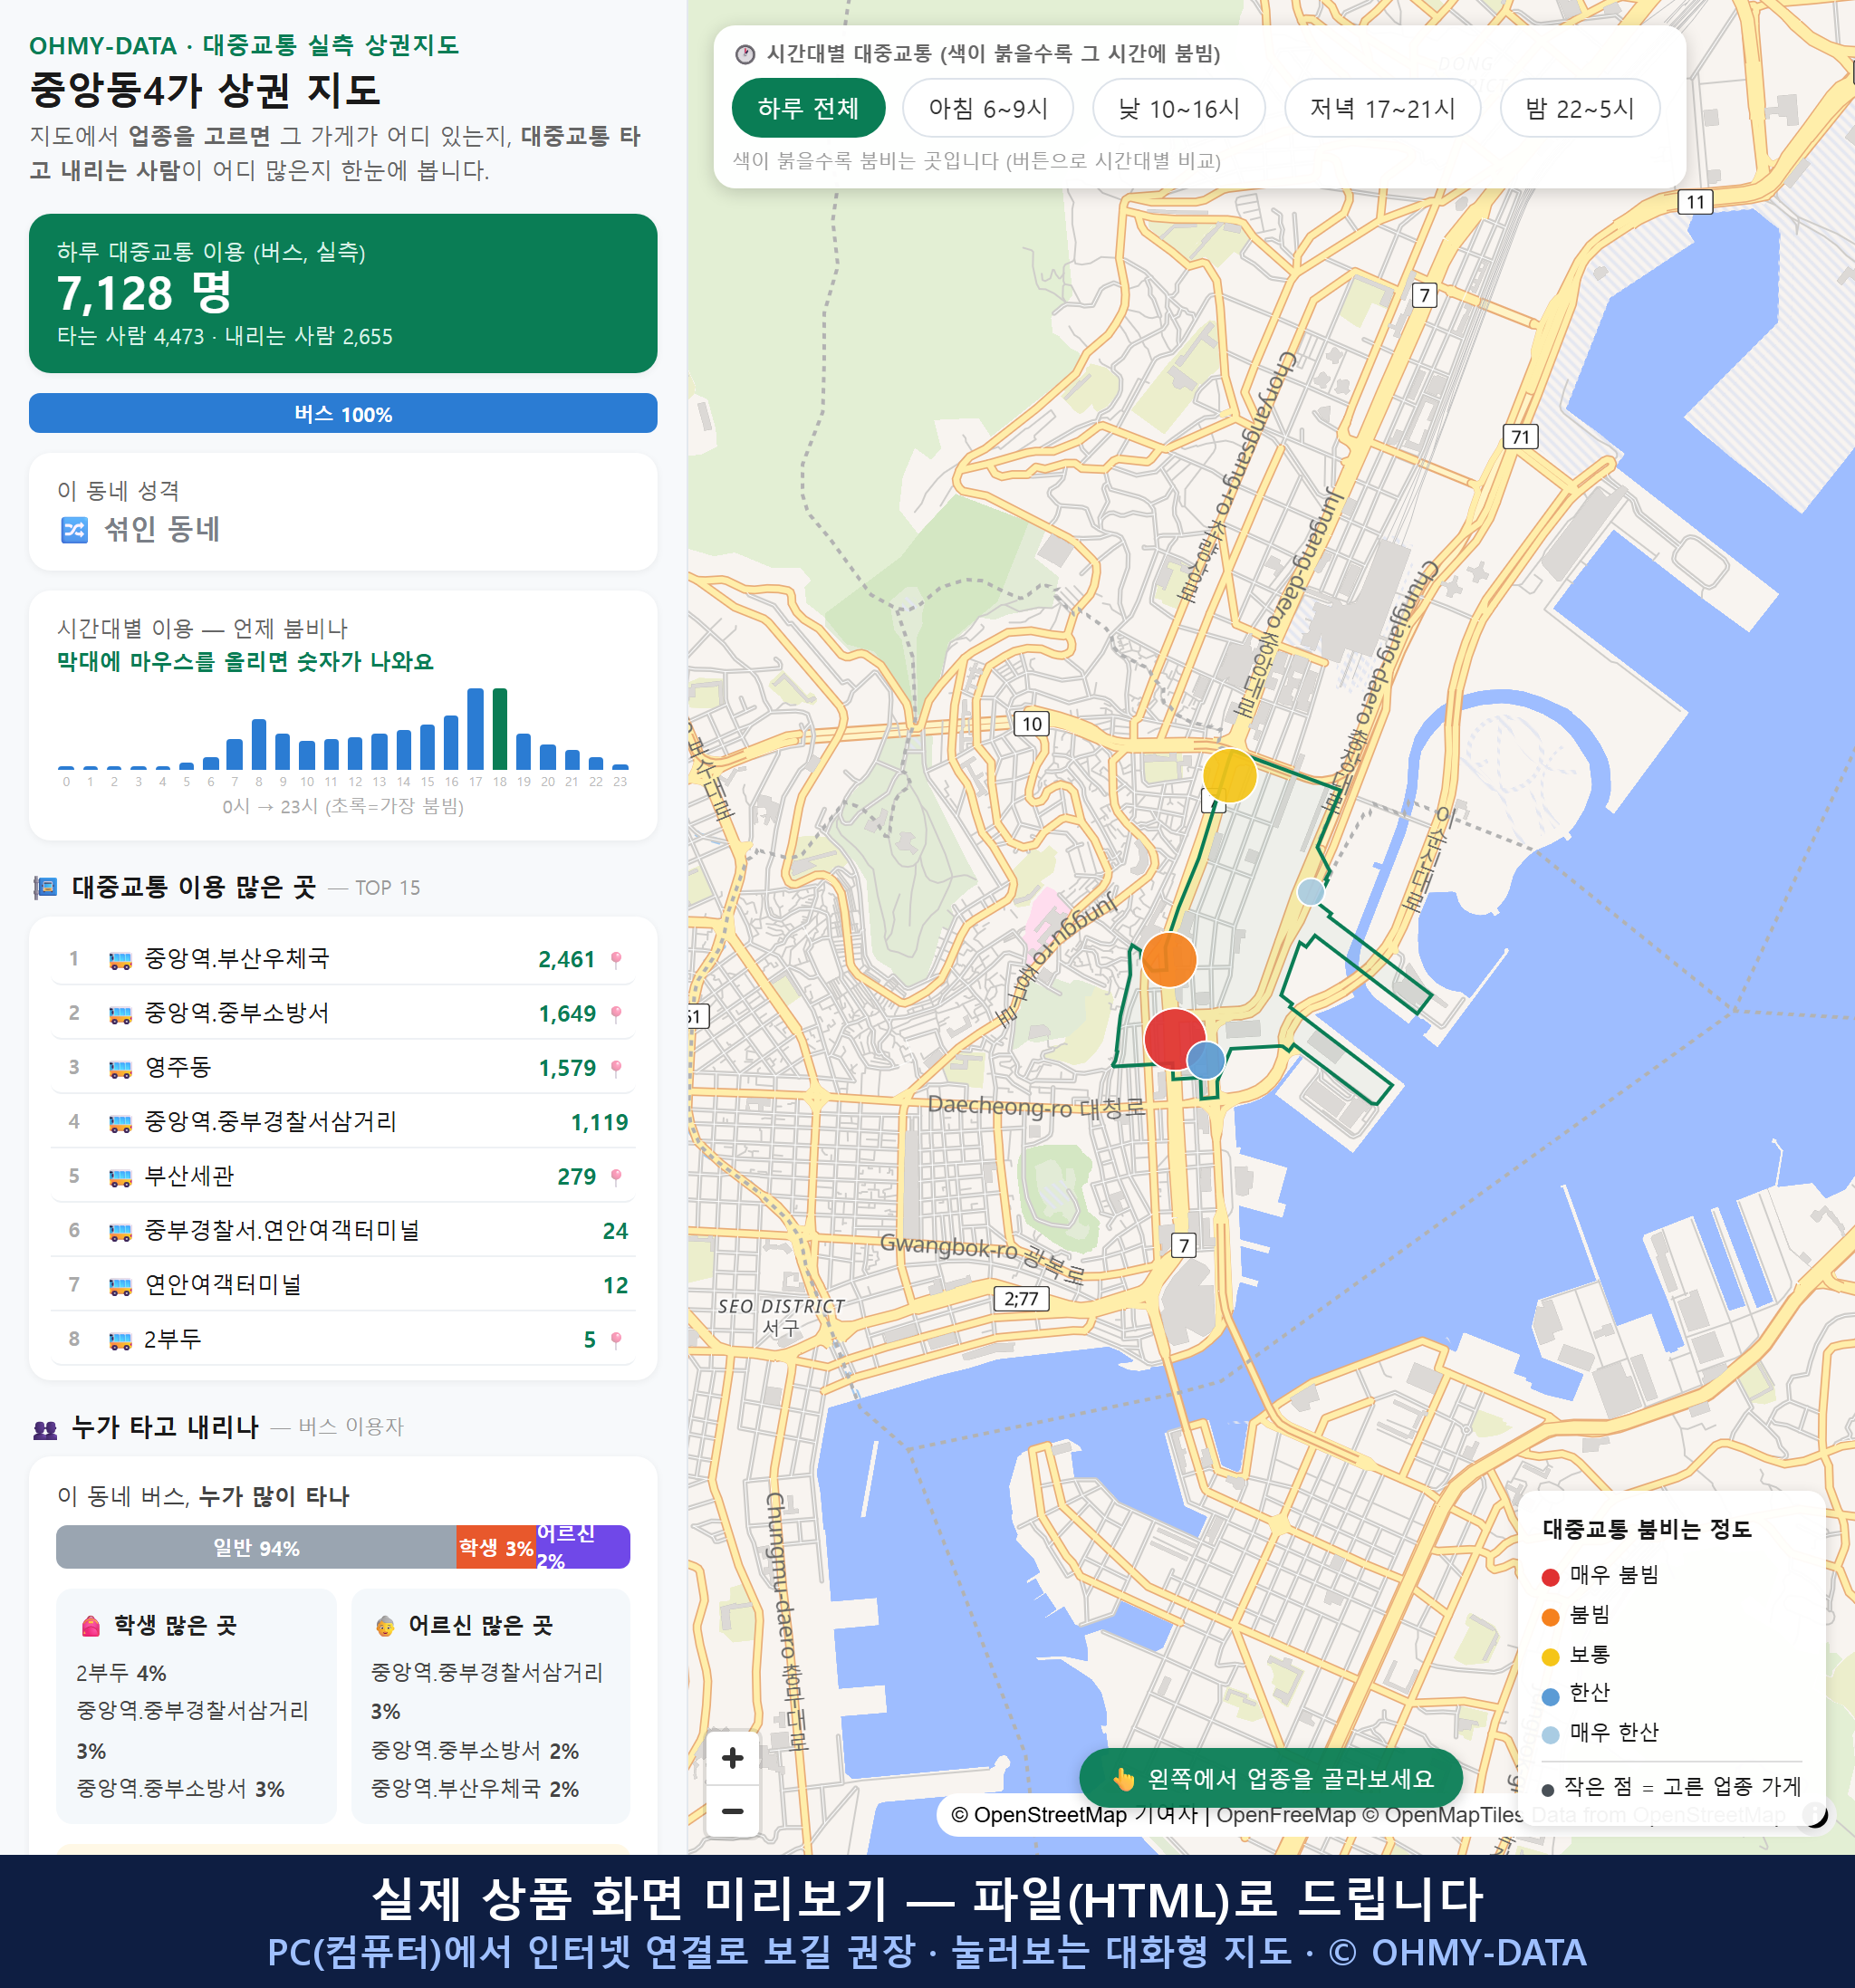Click 학생 3% segment of rider bar
The height and width of the screenshot is (1988, 1855).
[x=496, y=1547]
